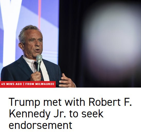Click the word endorsement in headline
Screen dimensions: 141x132
point(40,125)
